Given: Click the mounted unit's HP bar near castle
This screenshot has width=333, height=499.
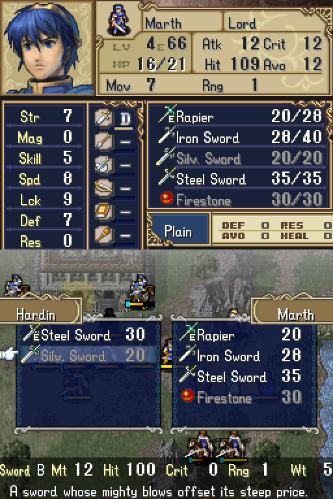Looking at the screenshot, I should click(x=140, y=305).
